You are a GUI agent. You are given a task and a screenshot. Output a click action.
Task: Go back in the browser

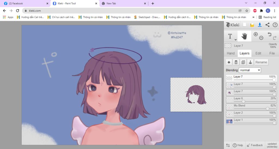point(4,11)
